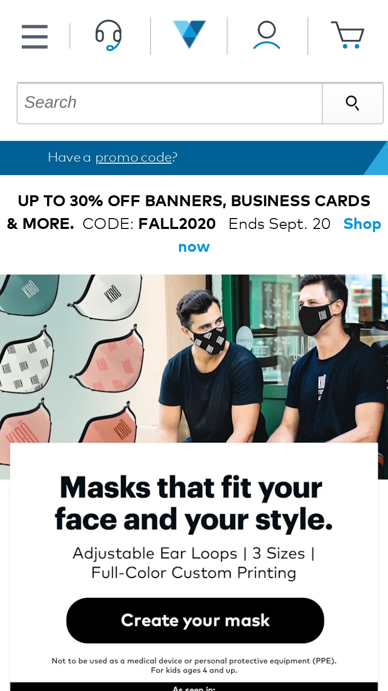Click the 30% off banners promotion headline
The height and width of the screenshot is (691, 388).
pyautogui.click(x=189, y=212)
